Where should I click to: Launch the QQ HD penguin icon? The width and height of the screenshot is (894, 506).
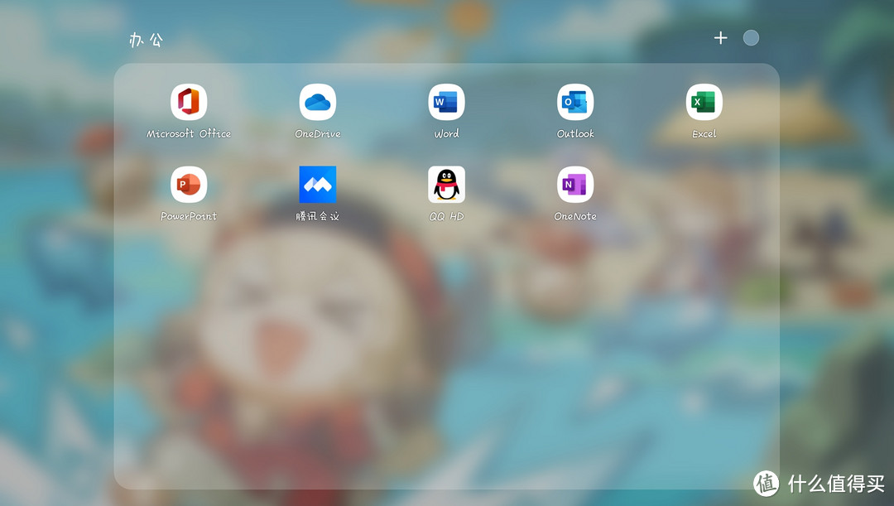pyautogui.click(x=446, y=185)
